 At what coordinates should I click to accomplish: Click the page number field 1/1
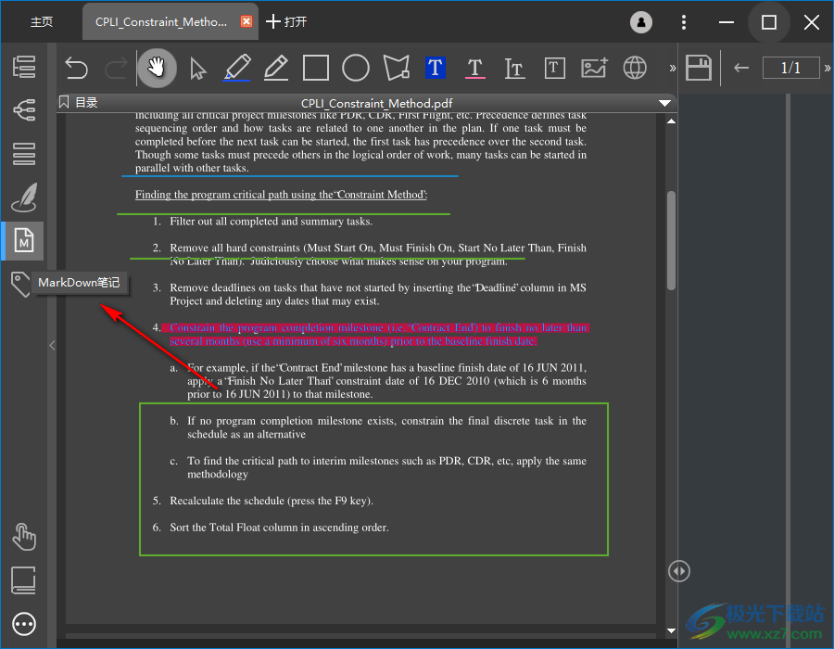click(791, 68)
